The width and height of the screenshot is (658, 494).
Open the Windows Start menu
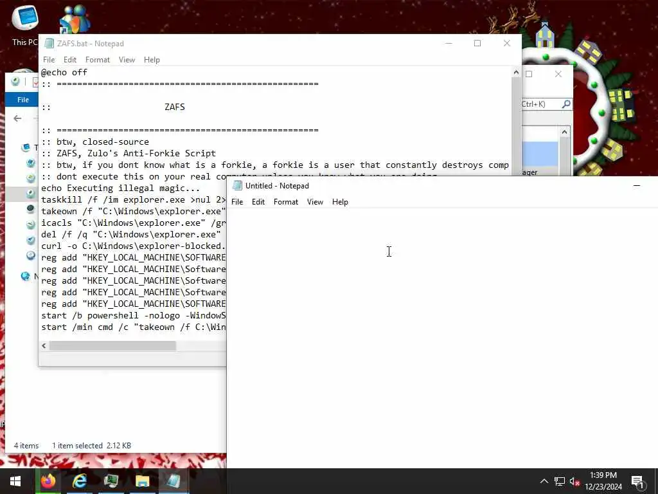[15, 481]
